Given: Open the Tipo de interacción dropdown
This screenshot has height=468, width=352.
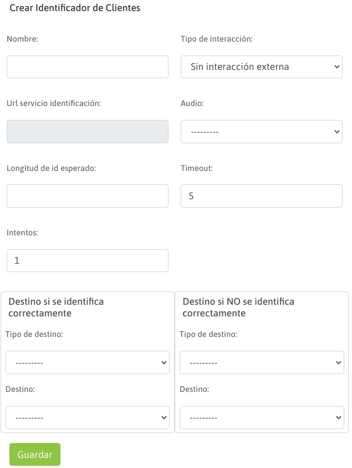Looking at the screenshot, I should point(261,67).
